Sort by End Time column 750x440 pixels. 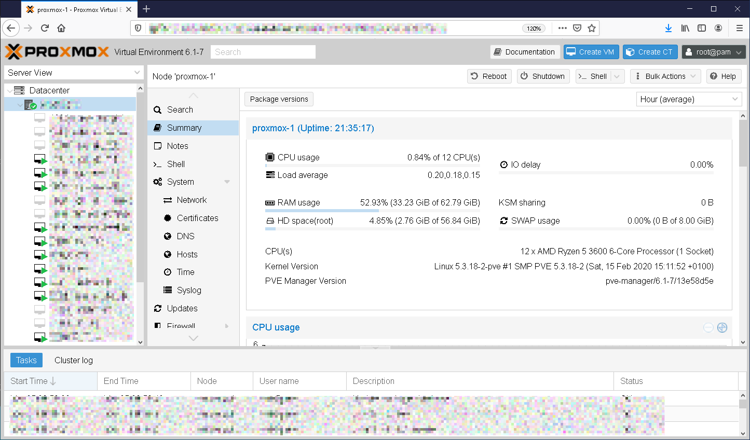tap(144, 381)
